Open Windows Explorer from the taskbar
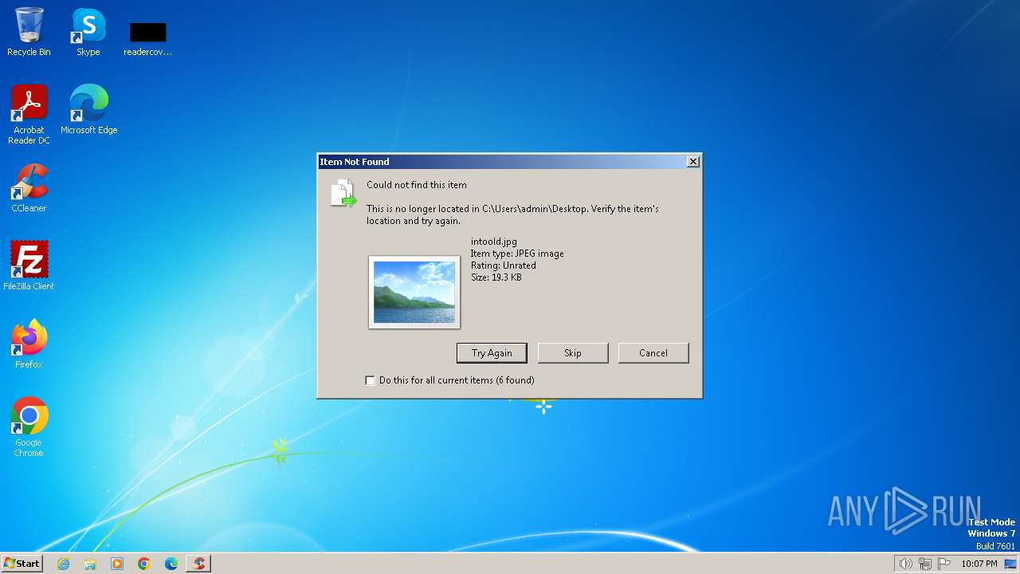The height and width of the screenshot is (574, 1020). 90,564
